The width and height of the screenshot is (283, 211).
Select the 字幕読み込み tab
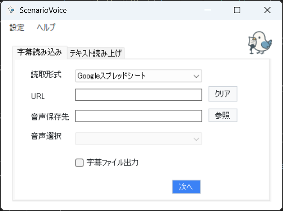pos(40,53)
